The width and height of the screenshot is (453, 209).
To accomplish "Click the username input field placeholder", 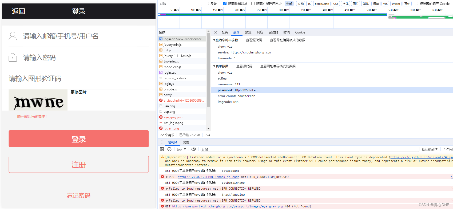I will click(x=61, y=36).
